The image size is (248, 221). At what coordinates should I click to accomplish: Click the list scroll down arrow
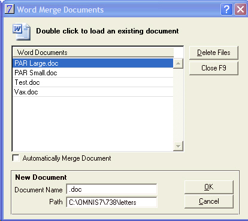tap(178, 146)
